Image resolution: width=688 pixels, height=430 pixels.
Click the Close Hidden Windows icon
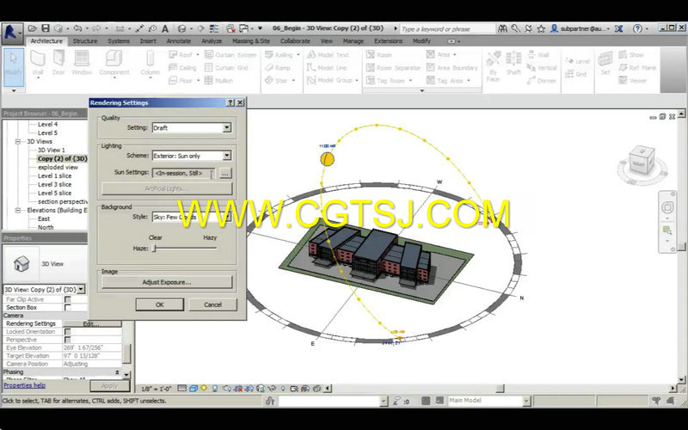(230, 28)
